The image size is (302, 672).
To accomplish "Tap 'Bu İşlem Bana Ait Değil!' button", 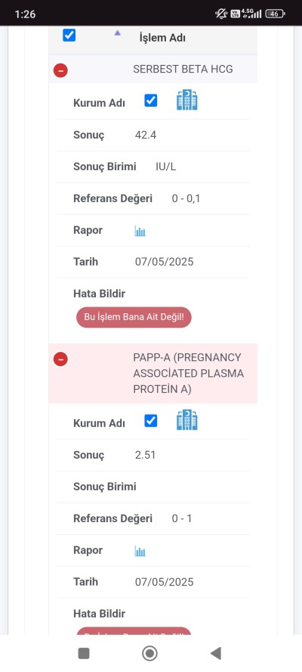I will point(134,317).
